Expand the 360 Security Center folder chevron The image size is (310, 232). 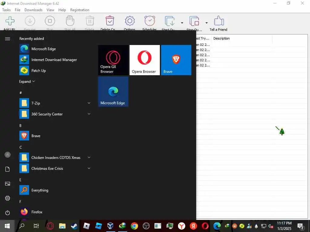89,114
